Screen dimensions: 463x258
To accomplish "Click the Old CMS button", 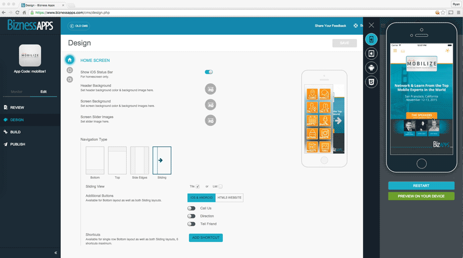I will click(x=79, y=26).
